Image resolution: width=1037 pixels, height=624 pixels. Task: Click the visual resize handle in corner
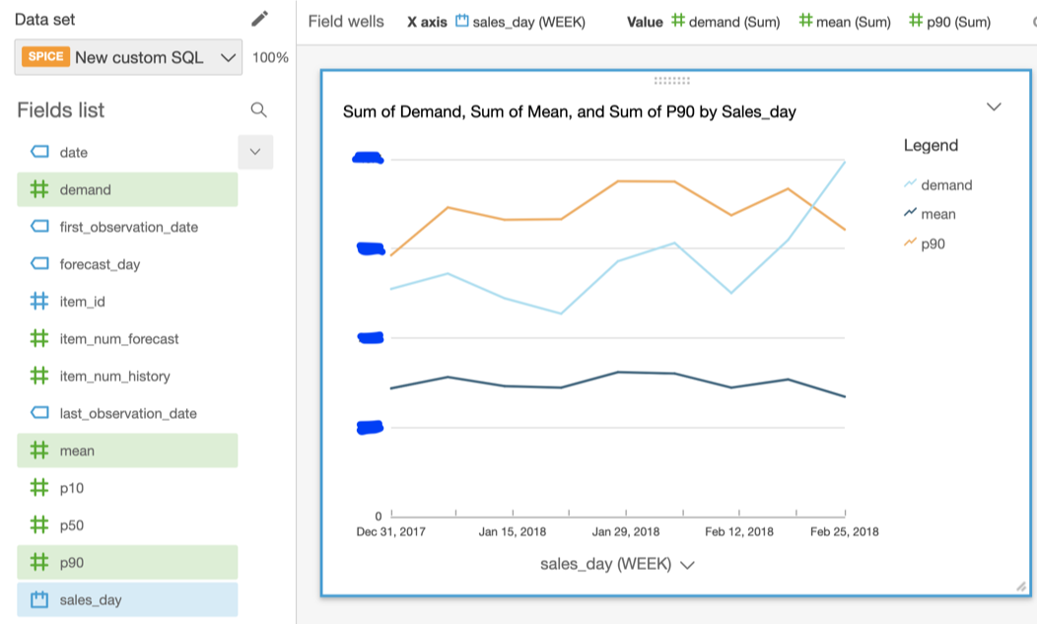click(1021, 587)
